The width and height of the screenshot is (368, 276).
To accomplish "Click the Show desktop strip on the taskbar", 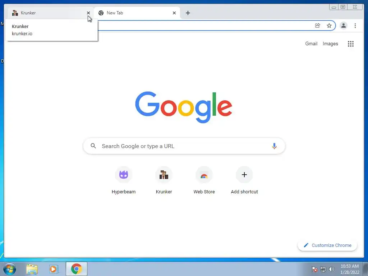I will click(365, 269).
